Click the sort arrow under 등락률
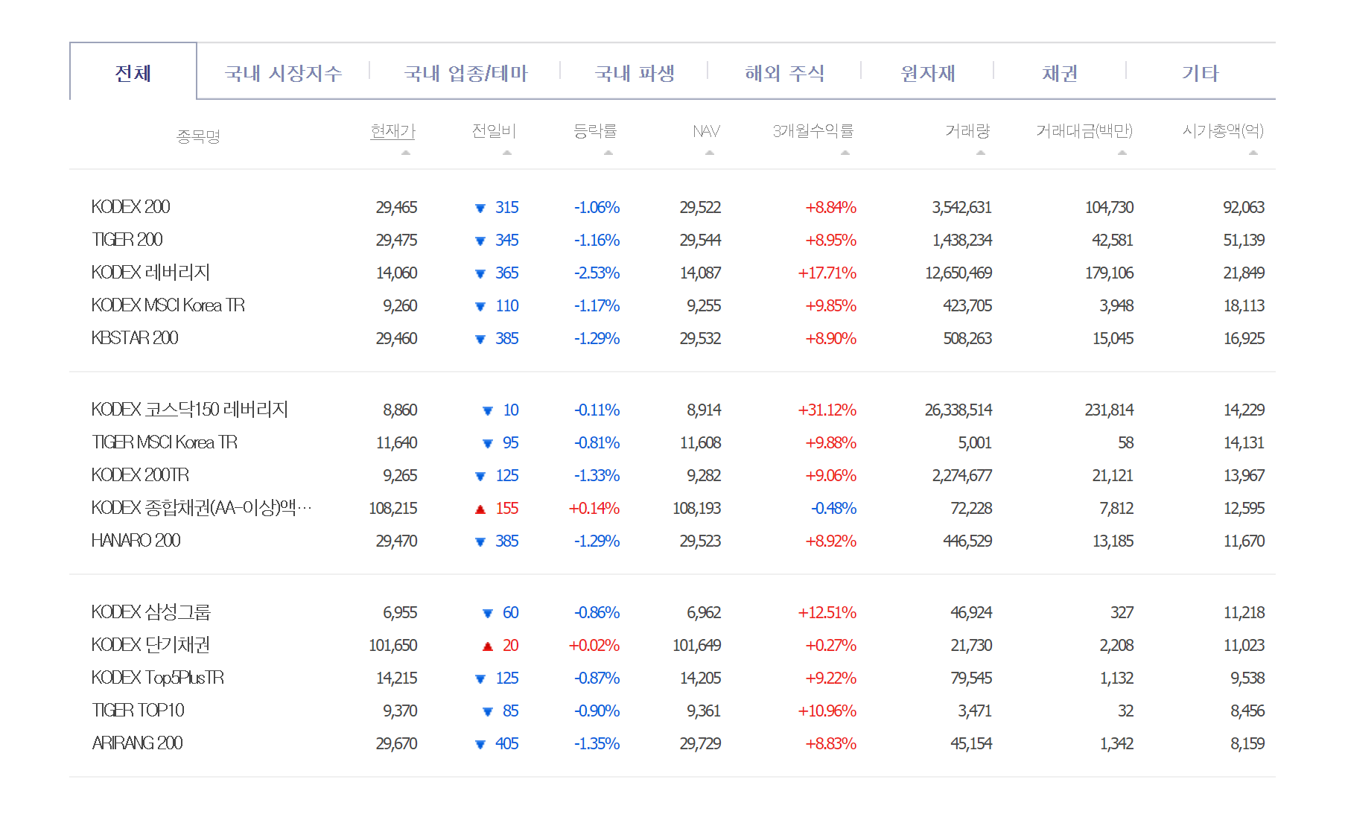Viewport: 1345px width, 823px height. coord(608,153)
